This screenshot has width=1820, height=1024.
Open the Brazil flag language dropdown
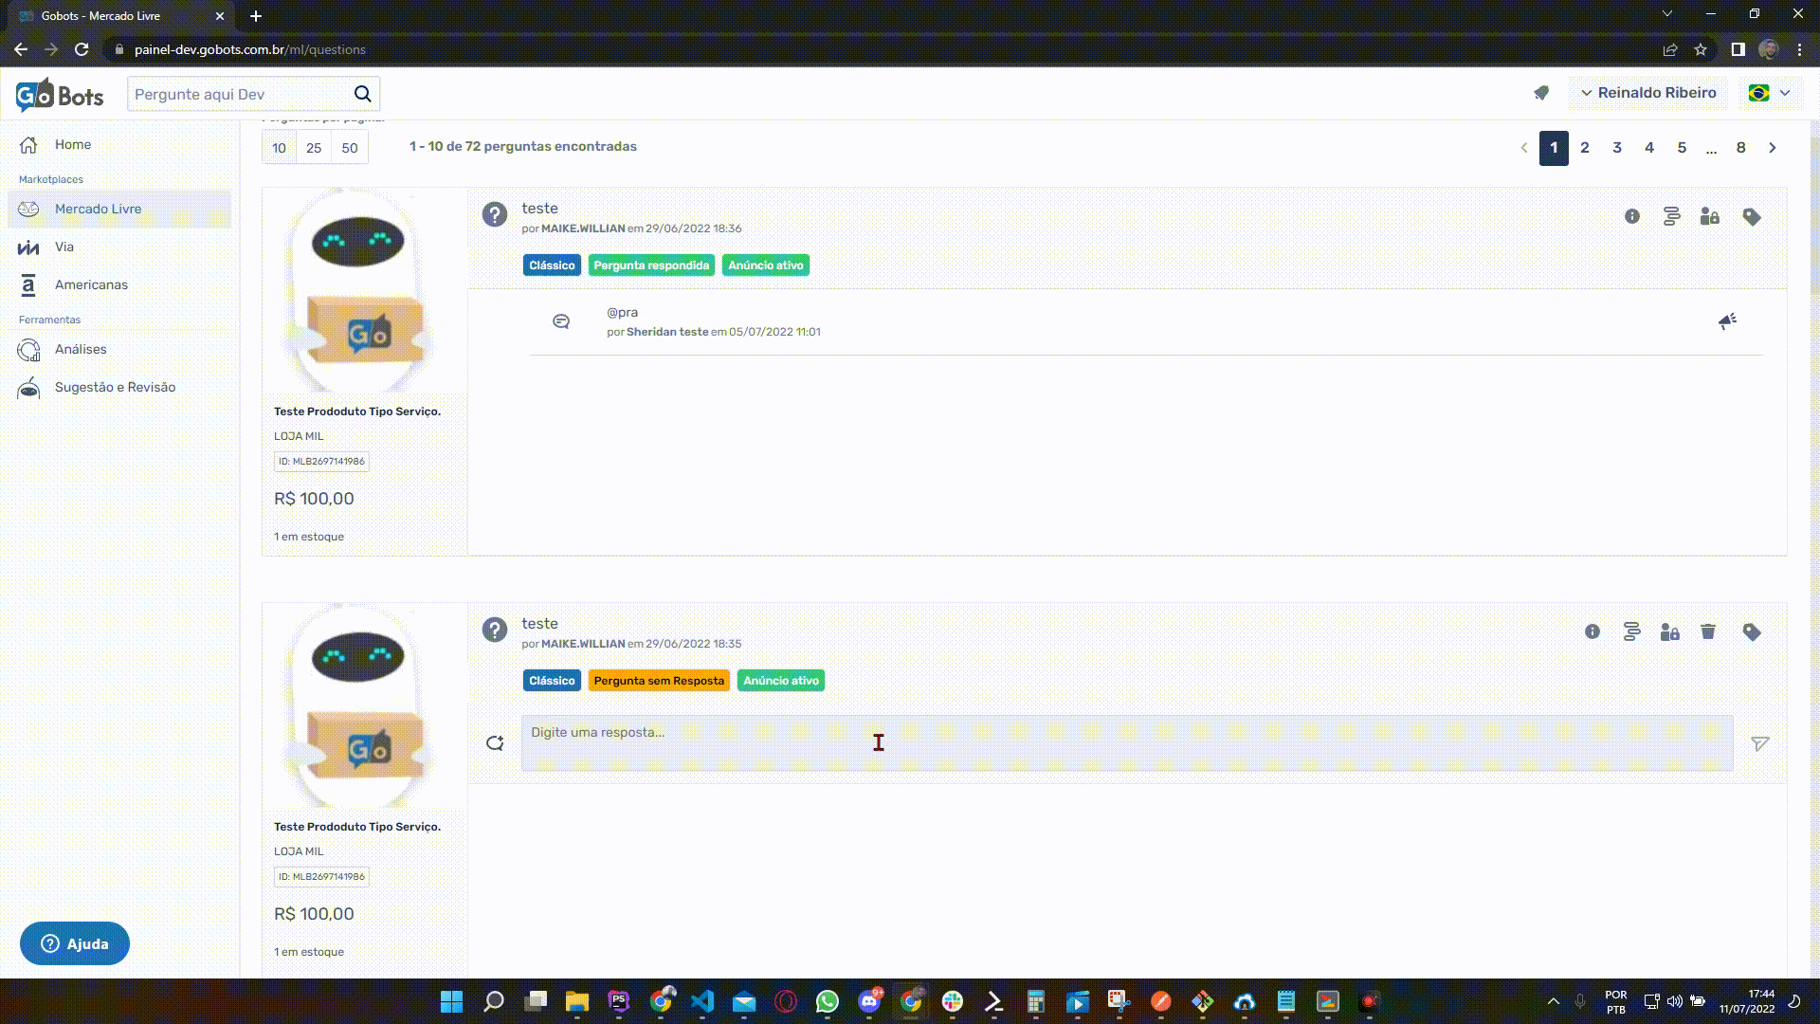click(x=1769, y=93)
